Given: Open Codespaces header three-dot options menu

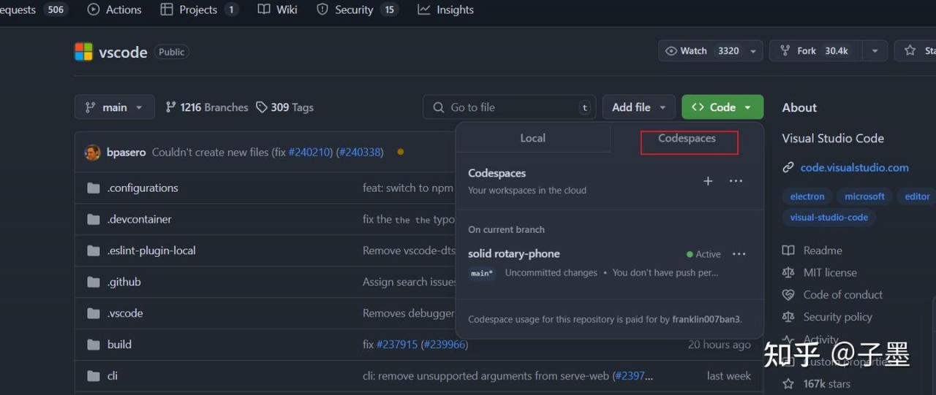Looking at the screenshot, I should pos(736,181).
